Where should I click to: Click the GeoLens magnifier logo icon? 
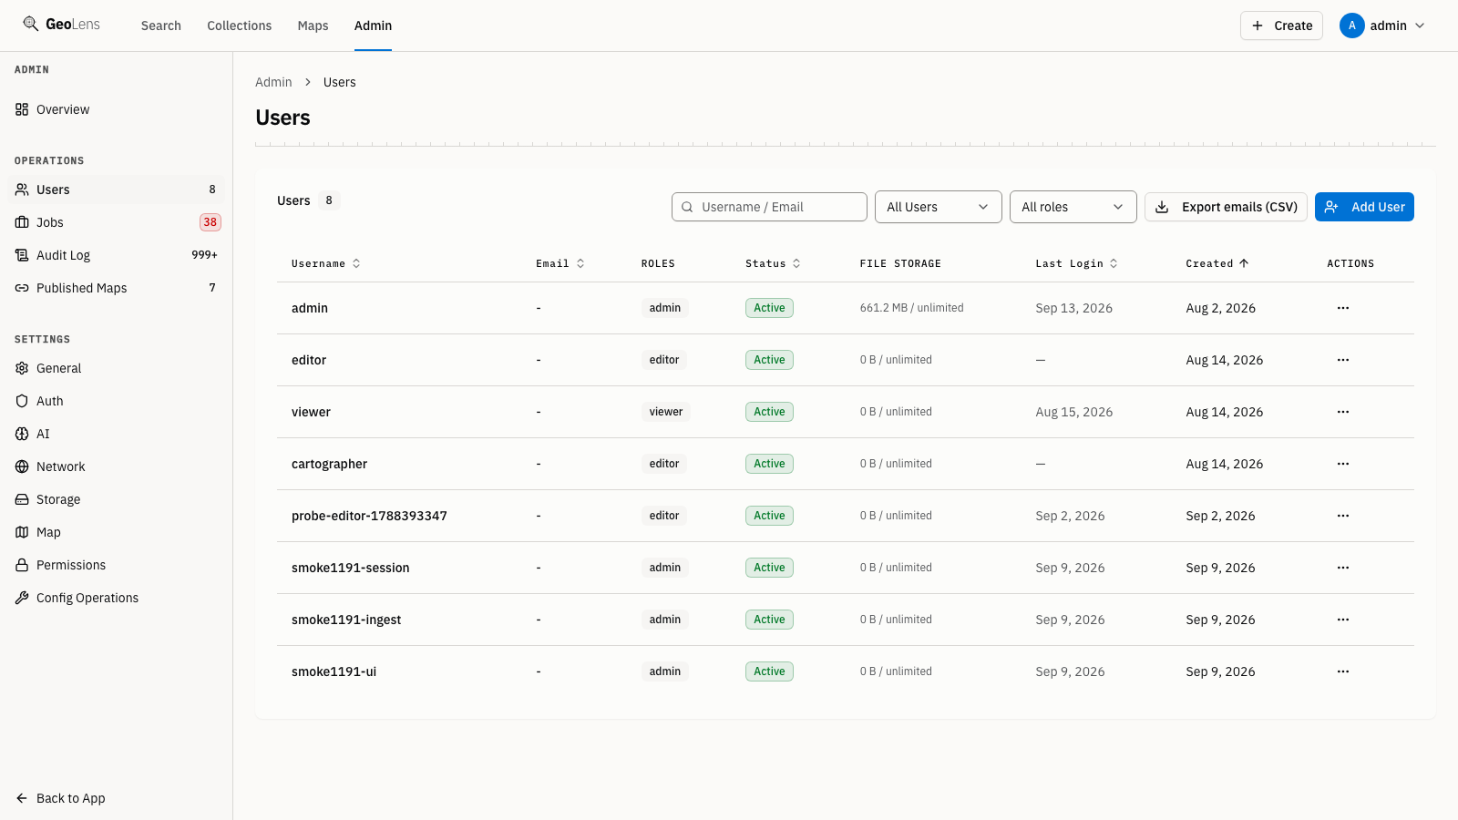pyautogui.click(x=31, y=24)
